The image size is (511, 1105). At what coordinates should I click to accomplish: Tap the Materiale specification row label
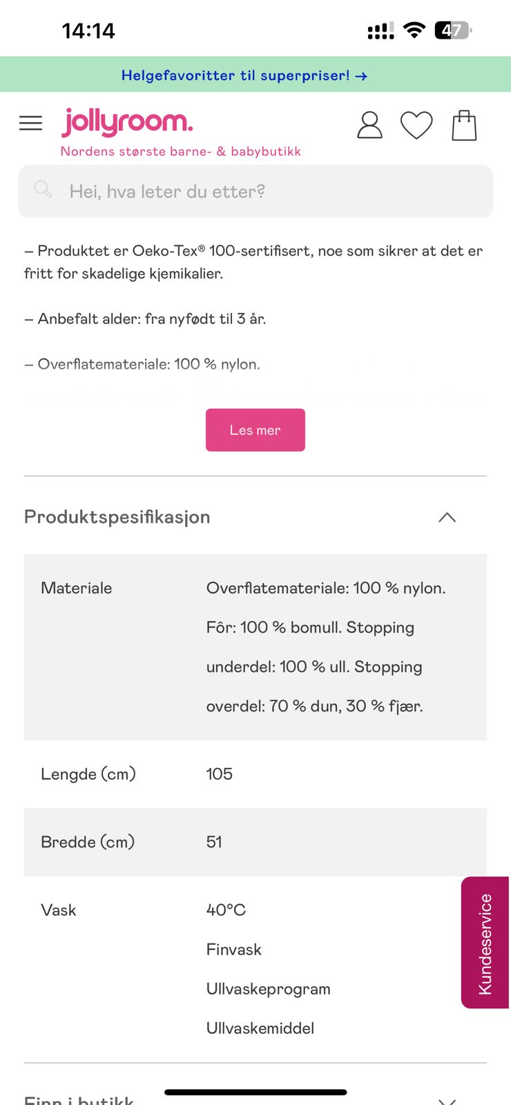(x=77, y=588)
